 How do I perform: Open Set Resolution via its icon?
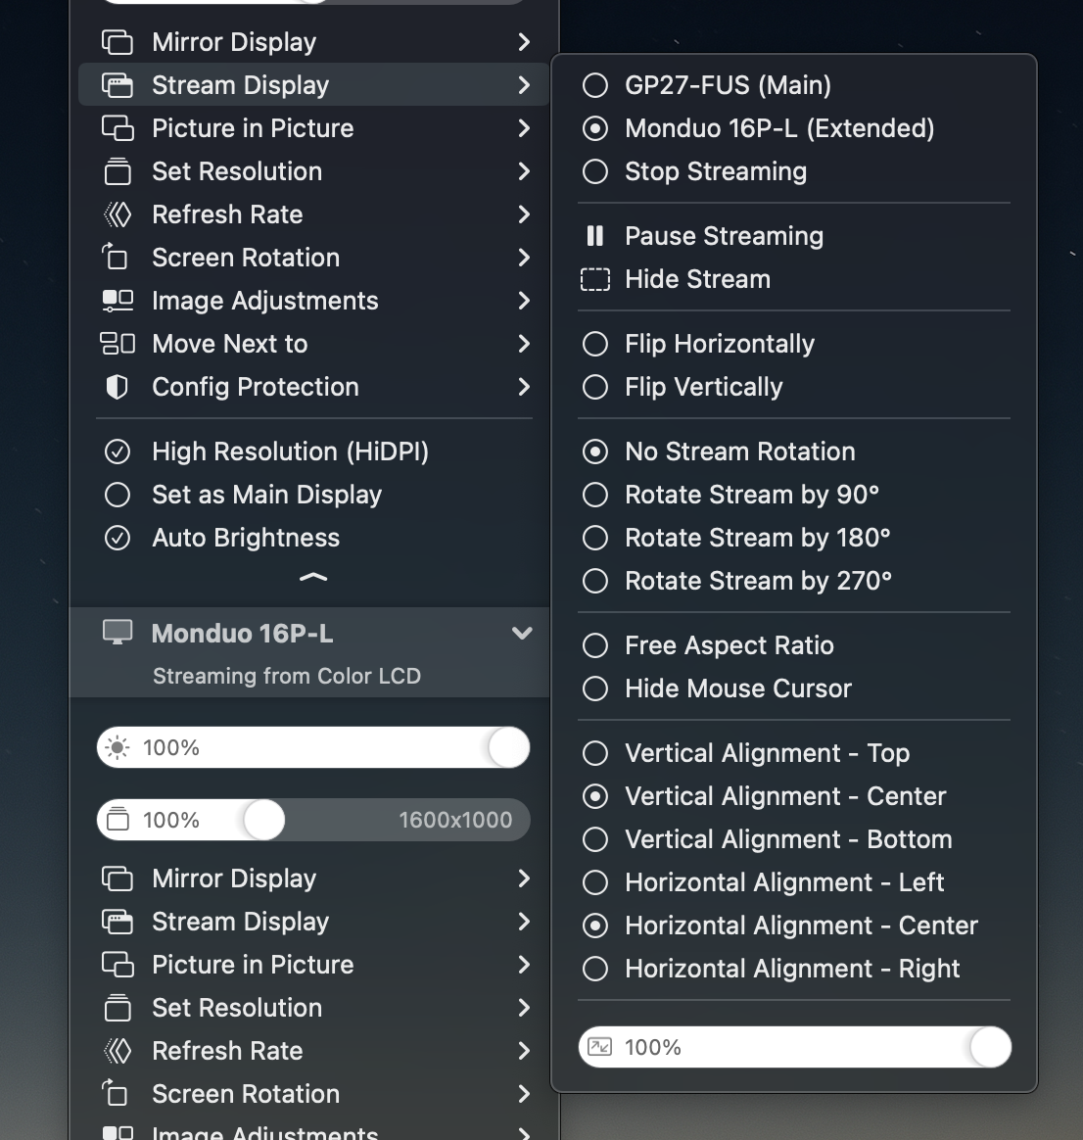click(x=117, y=171)
